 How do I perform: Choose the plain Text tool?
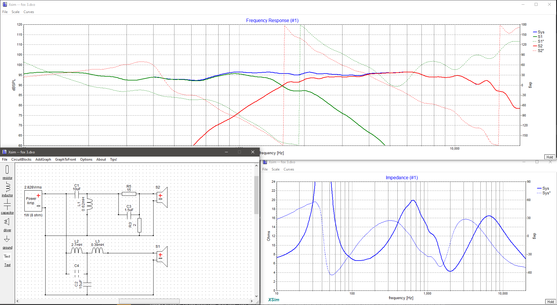(7, 256)
